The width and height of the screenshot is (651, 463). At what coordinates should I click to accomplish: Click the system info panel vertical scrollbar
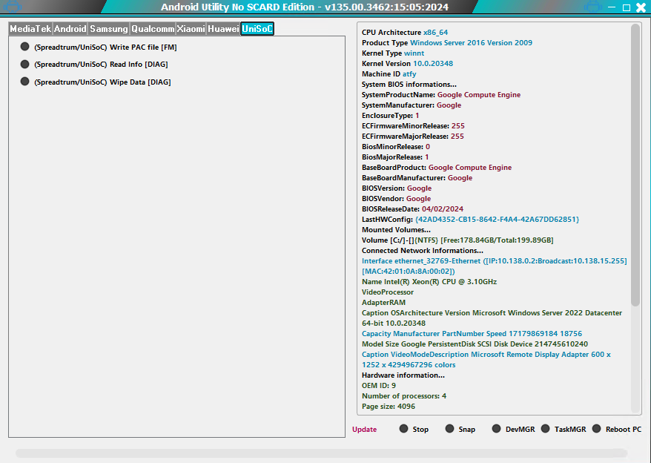tap(635, 163)
